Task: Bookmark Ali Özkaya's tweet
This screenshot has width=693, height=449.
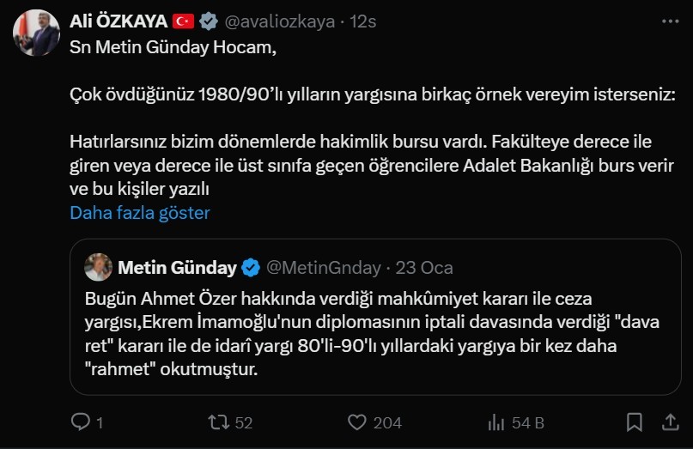Action: point(635,422)
